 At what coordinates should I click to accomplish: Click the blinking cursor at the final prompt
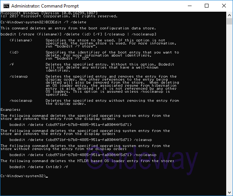pyautogui.click(x=46, y=176)
